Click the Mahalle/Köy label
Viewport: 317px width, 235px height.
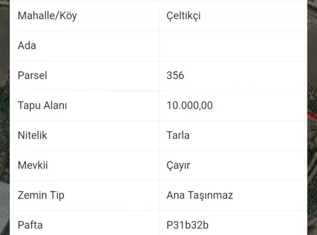click(x=47, y=16)
